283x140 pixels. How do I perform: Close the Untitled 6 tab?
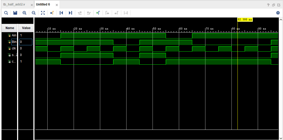(x=57, y=5)
